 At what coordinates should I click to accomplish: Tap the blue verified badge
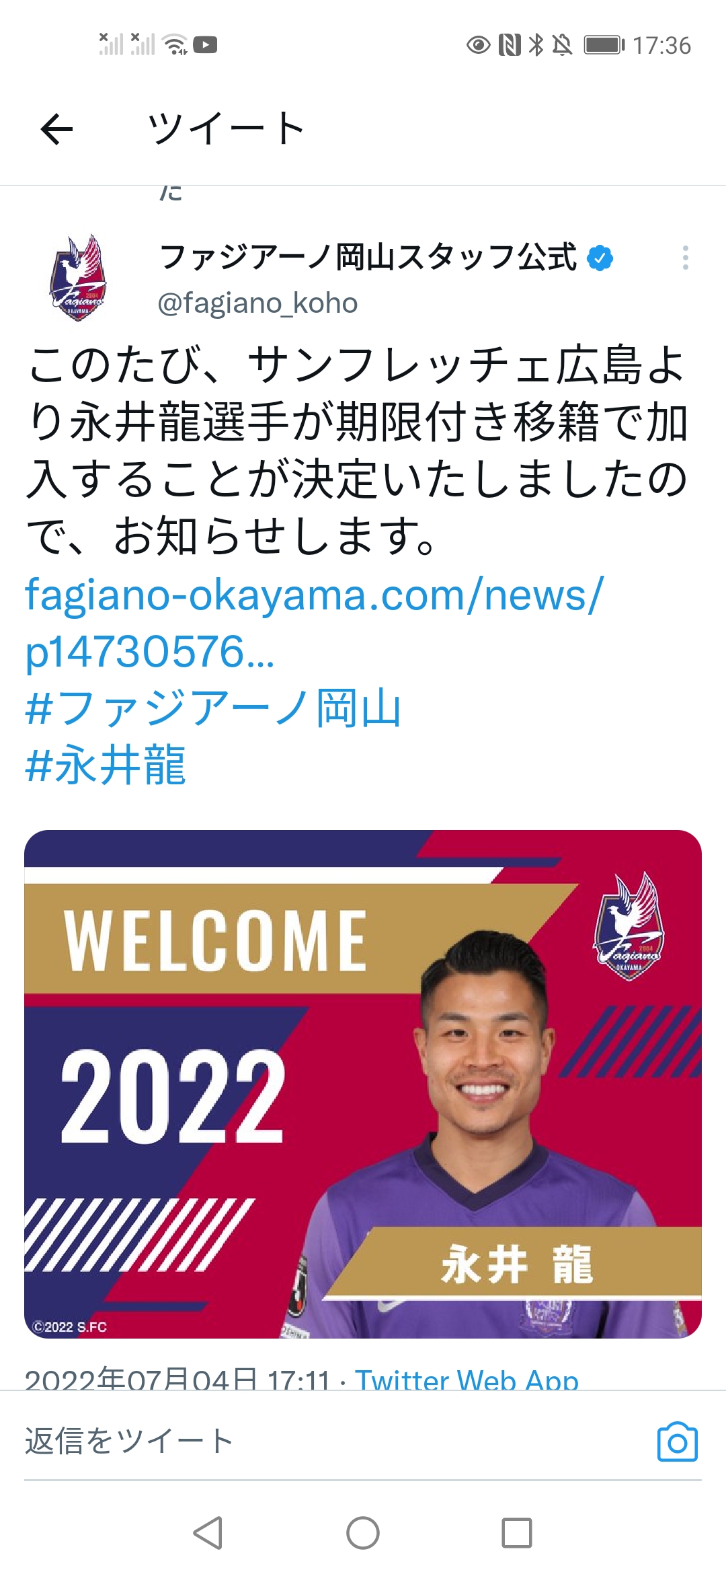(600, 258)
